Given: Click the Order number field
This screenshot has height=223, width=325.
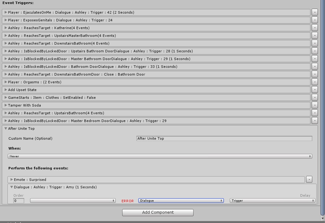Looking at the screenshot, I should click(19, 201).
